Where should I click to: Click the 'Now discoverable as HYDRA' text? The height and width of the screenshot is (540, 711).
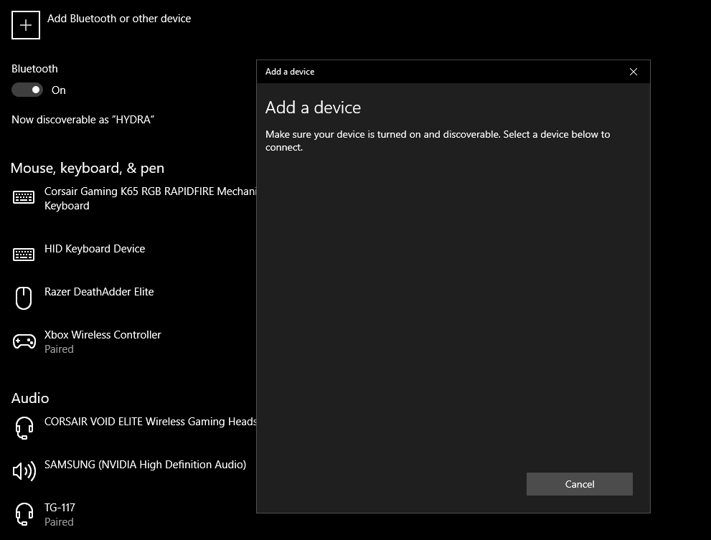point(83,120)
